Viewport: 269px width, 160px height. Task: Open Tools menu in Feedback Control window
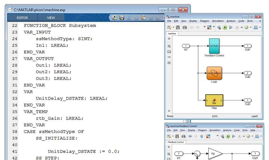245,130
